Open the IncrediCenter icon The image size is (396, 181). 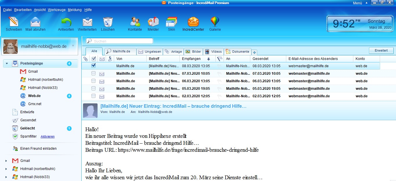tap(193, 22)
